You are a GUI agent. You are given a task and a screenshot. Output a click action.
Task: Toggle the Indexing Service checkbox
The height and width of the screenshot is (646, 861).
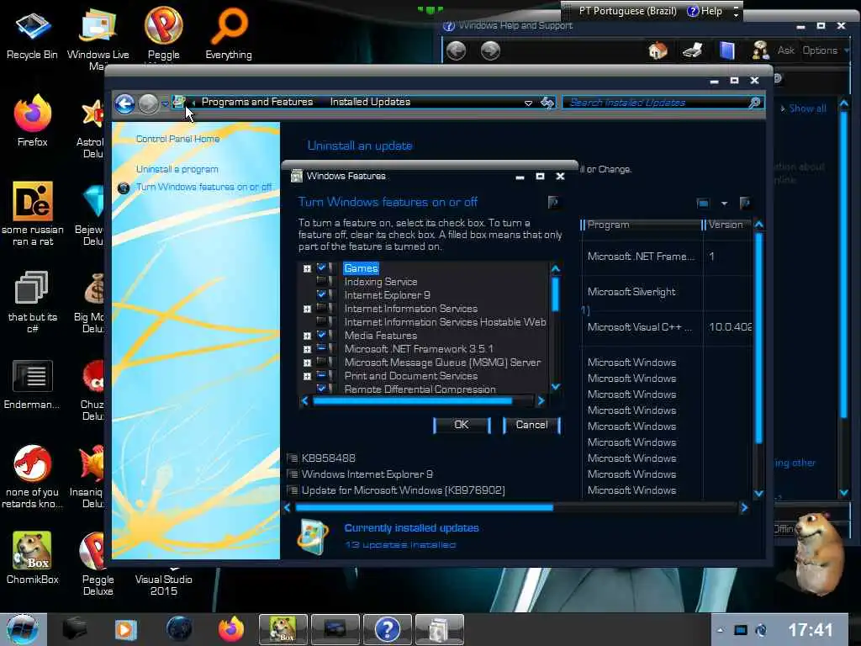tap(322, 281)
